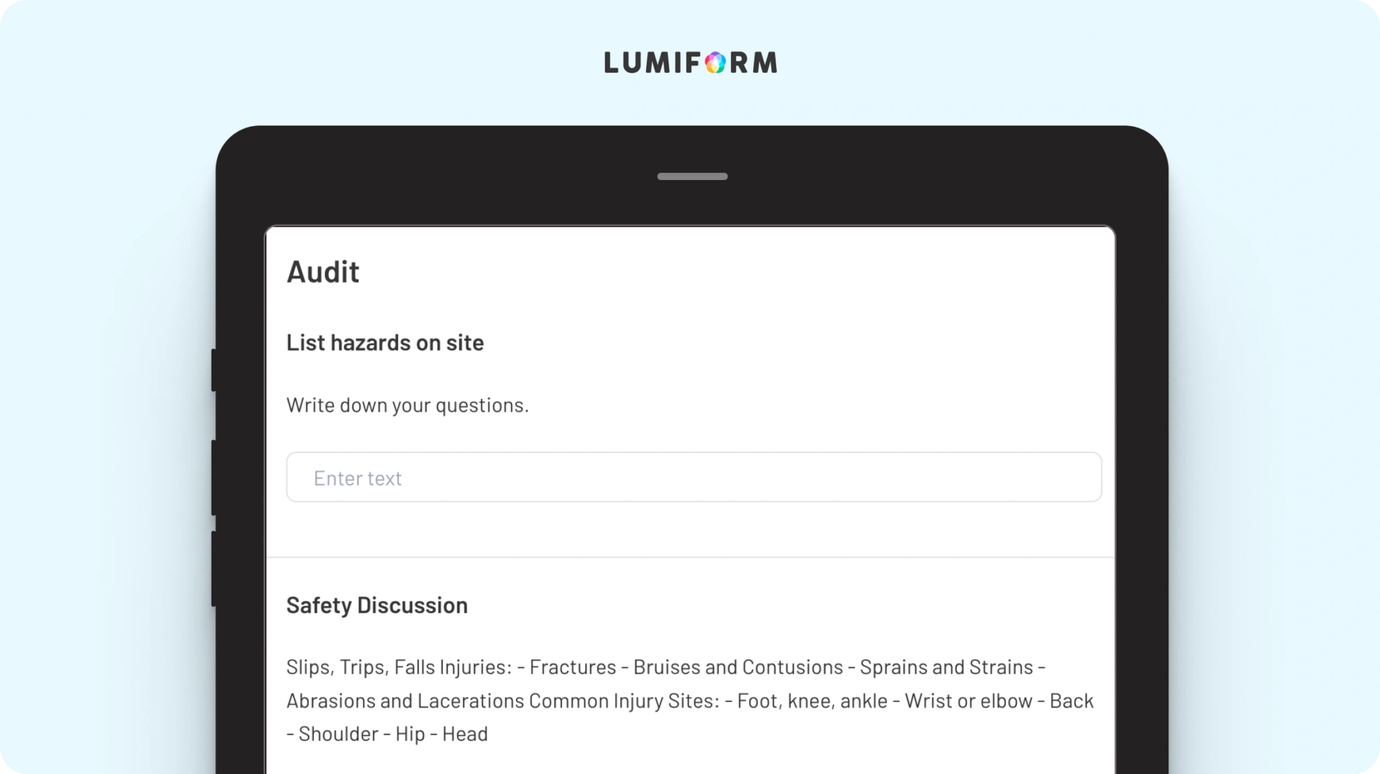Screen dimensions: 1380x774
Task: Tap the top side button on tablet
Action: click(214, 370)
